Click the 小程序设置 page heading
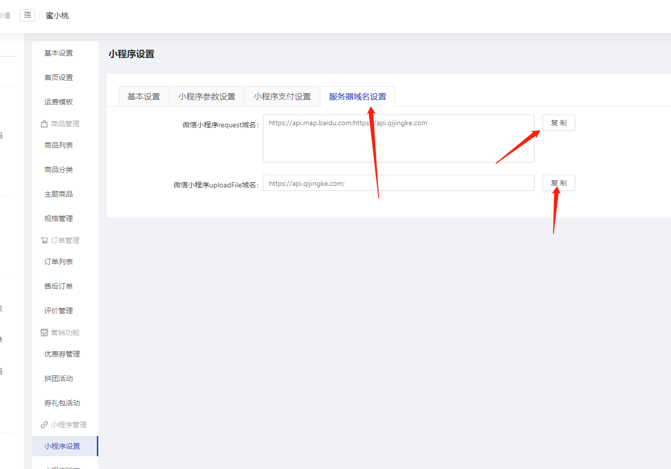Viewport: 671px width, 469px height. pos(131,54)
